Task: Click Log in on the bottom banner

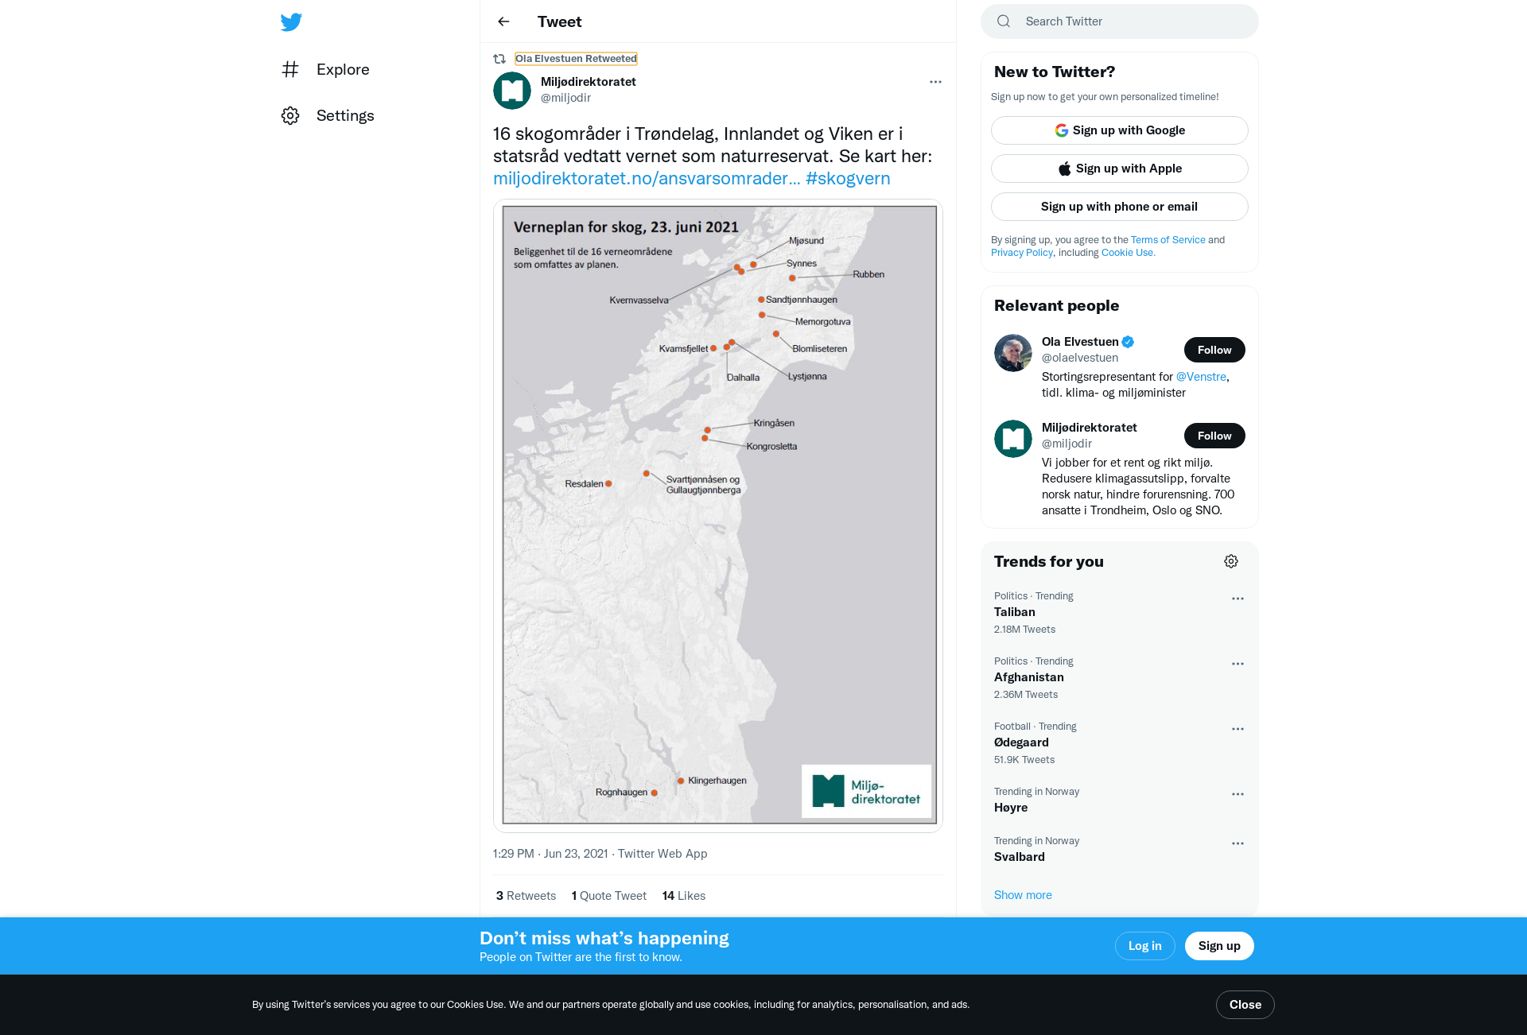Action: coord(1144,946)
